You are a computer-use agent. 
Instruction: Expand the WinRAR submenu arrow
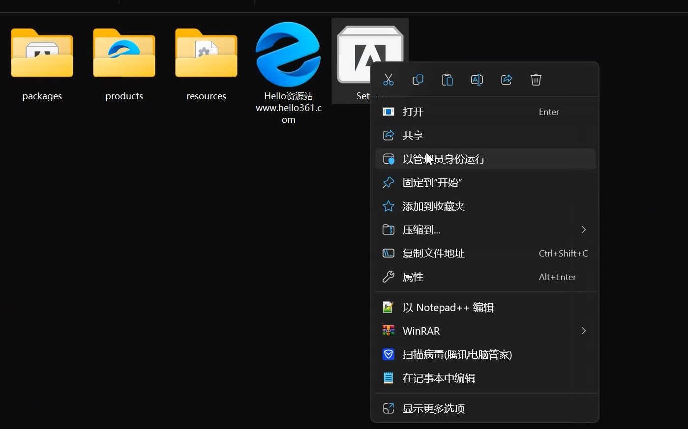click(583, 331)
